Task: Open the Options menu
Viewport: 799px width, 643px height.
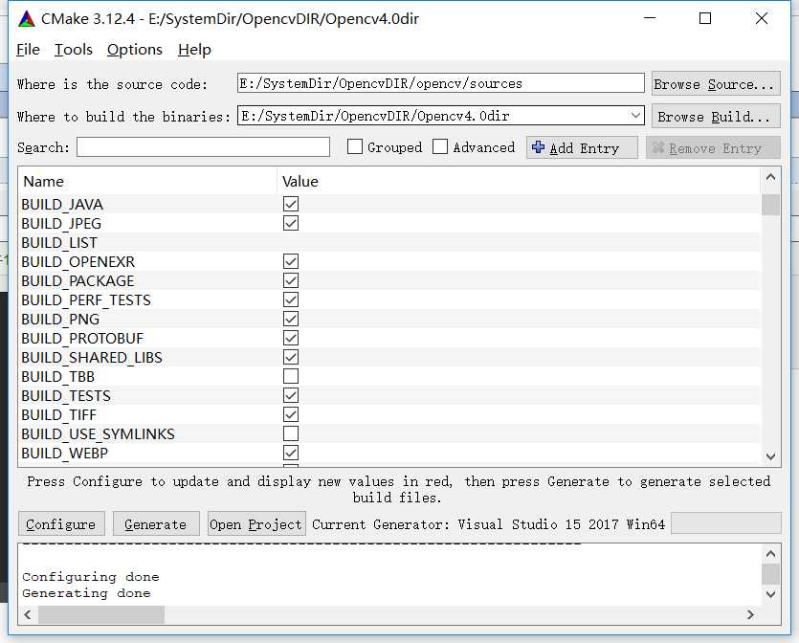Action: click(135, 50)
